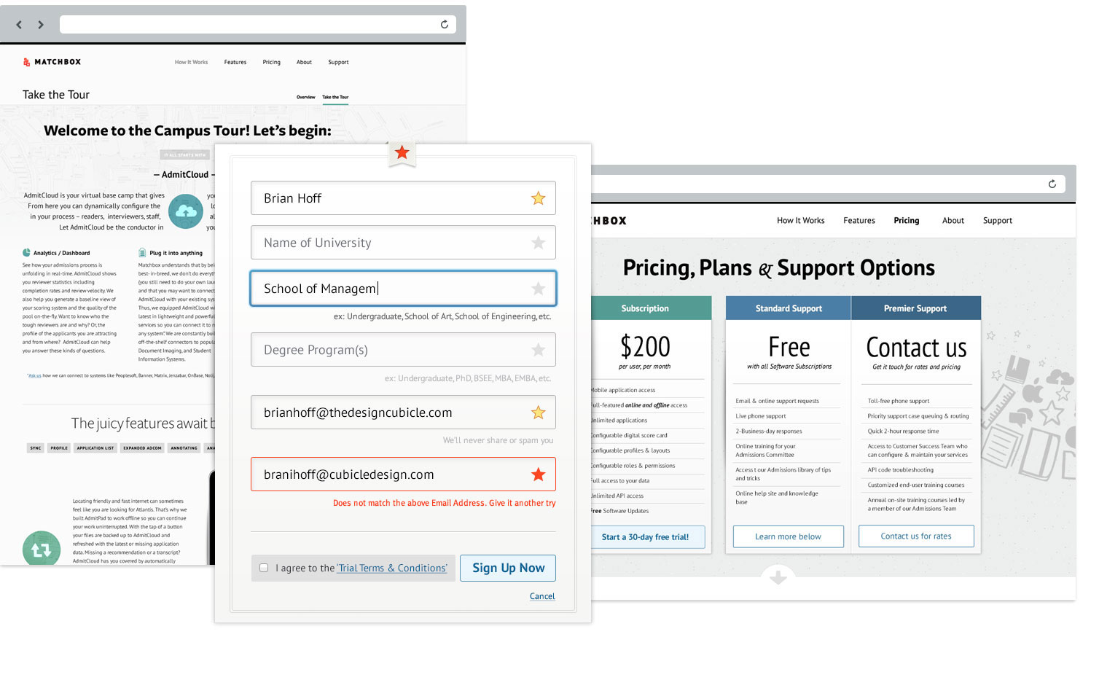Click the Degree Program(s) input field

click(x=394, y=350)
